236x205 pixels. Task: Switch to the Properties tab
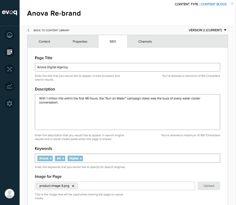click(80, 41)
